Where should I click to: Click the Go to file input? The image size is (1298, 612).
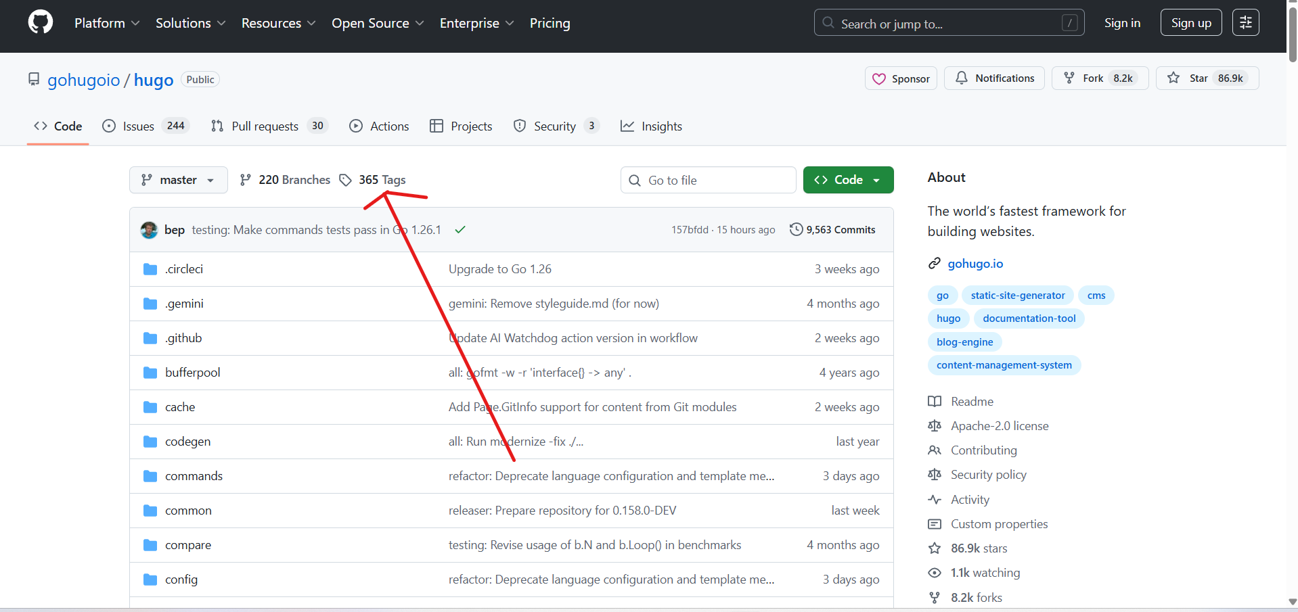[x=708, y=180]
